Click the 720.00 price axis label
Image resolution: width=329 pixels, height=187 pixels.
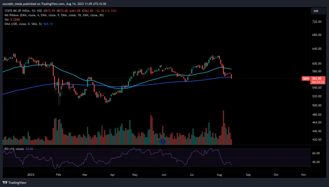[x=316, y=22]
